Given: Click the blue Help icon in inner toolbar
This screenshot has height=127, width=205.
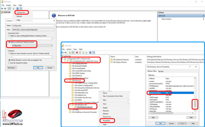Looking at the screenshot, I should (x=91, y=53).
